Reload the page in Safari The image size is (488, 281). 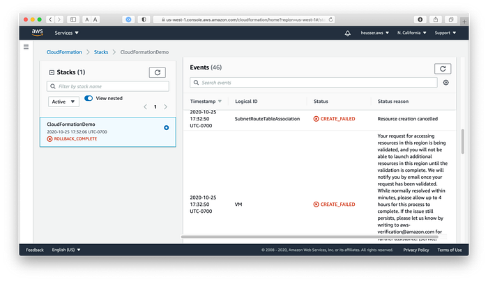click(x=330, y=19)
